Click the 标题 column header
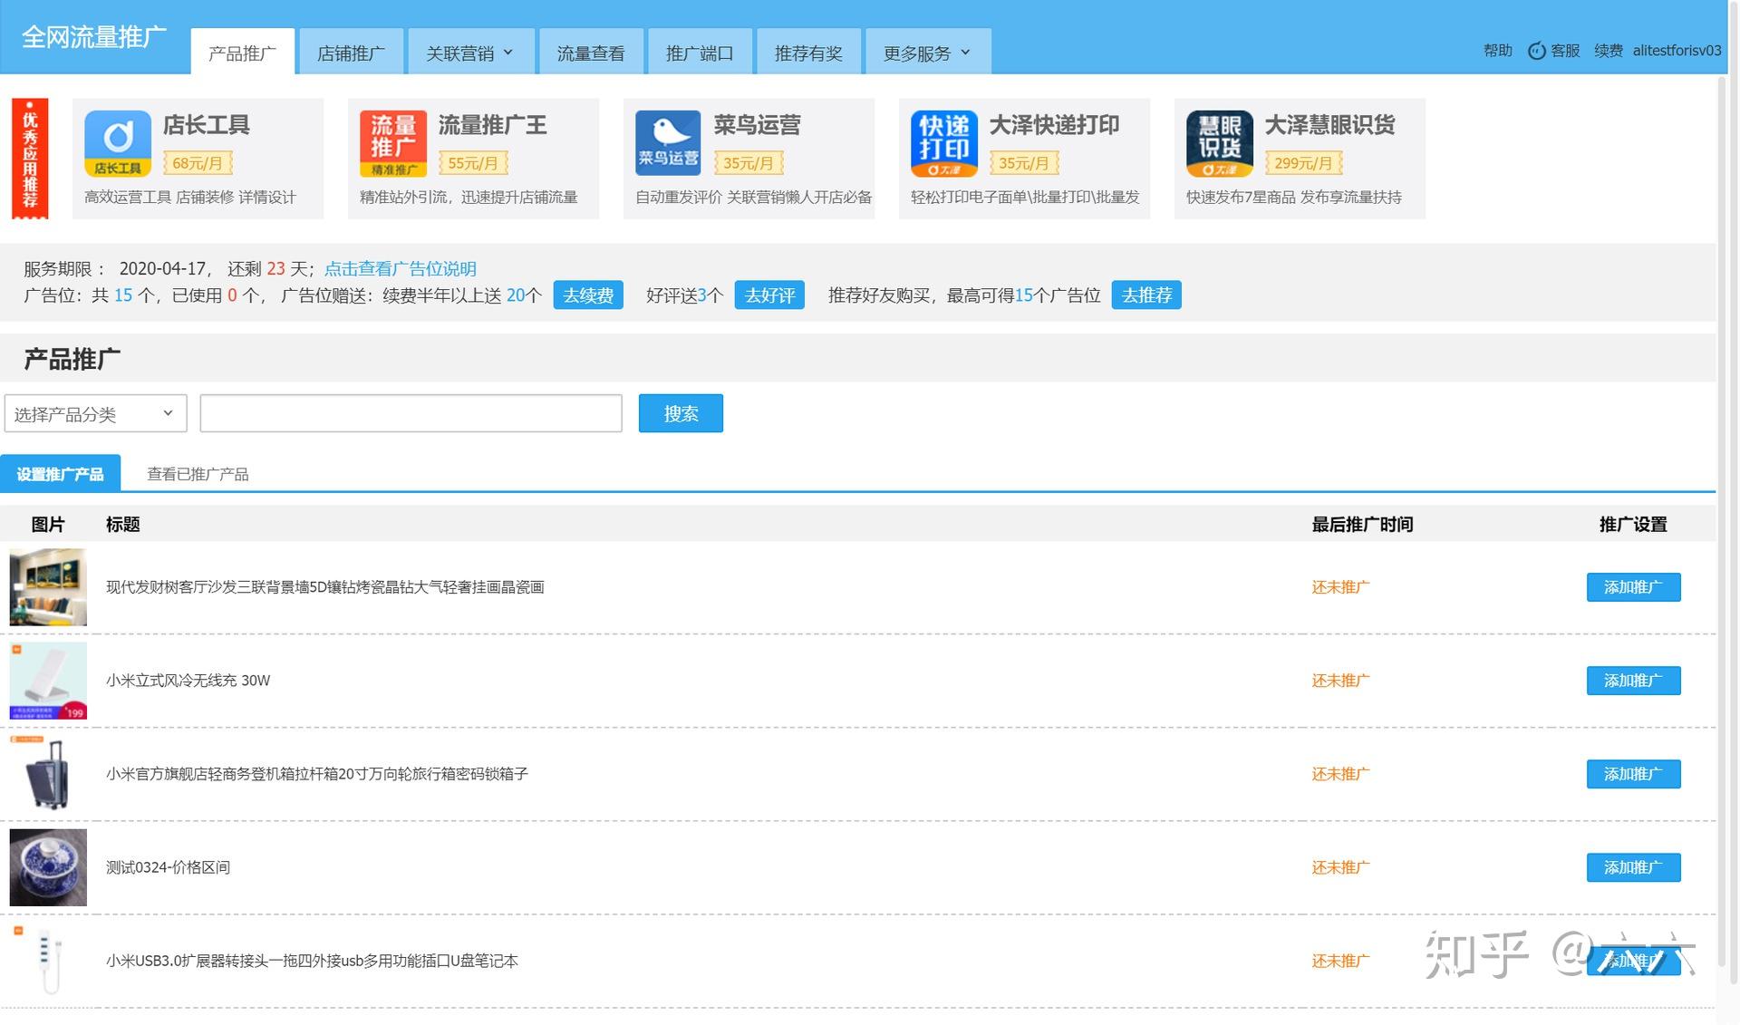Image resolution: width=1740 pixels, height=1025 pixels. tap(122, 524)
